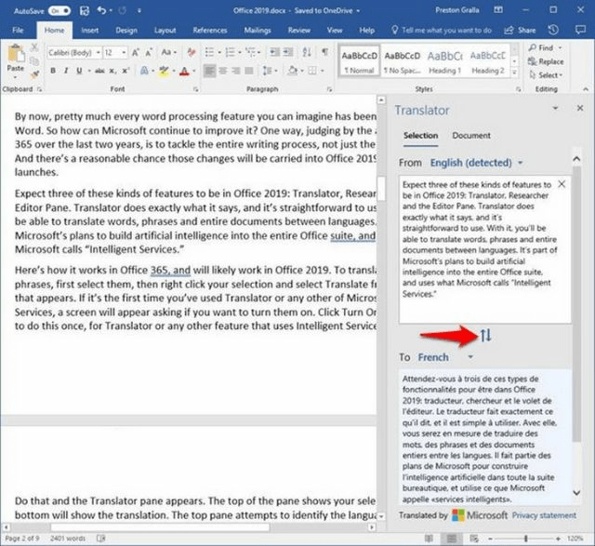Viewport: 595px width, 546px height.
Task: Open the To French language dropdown
Action: [445, 357]
